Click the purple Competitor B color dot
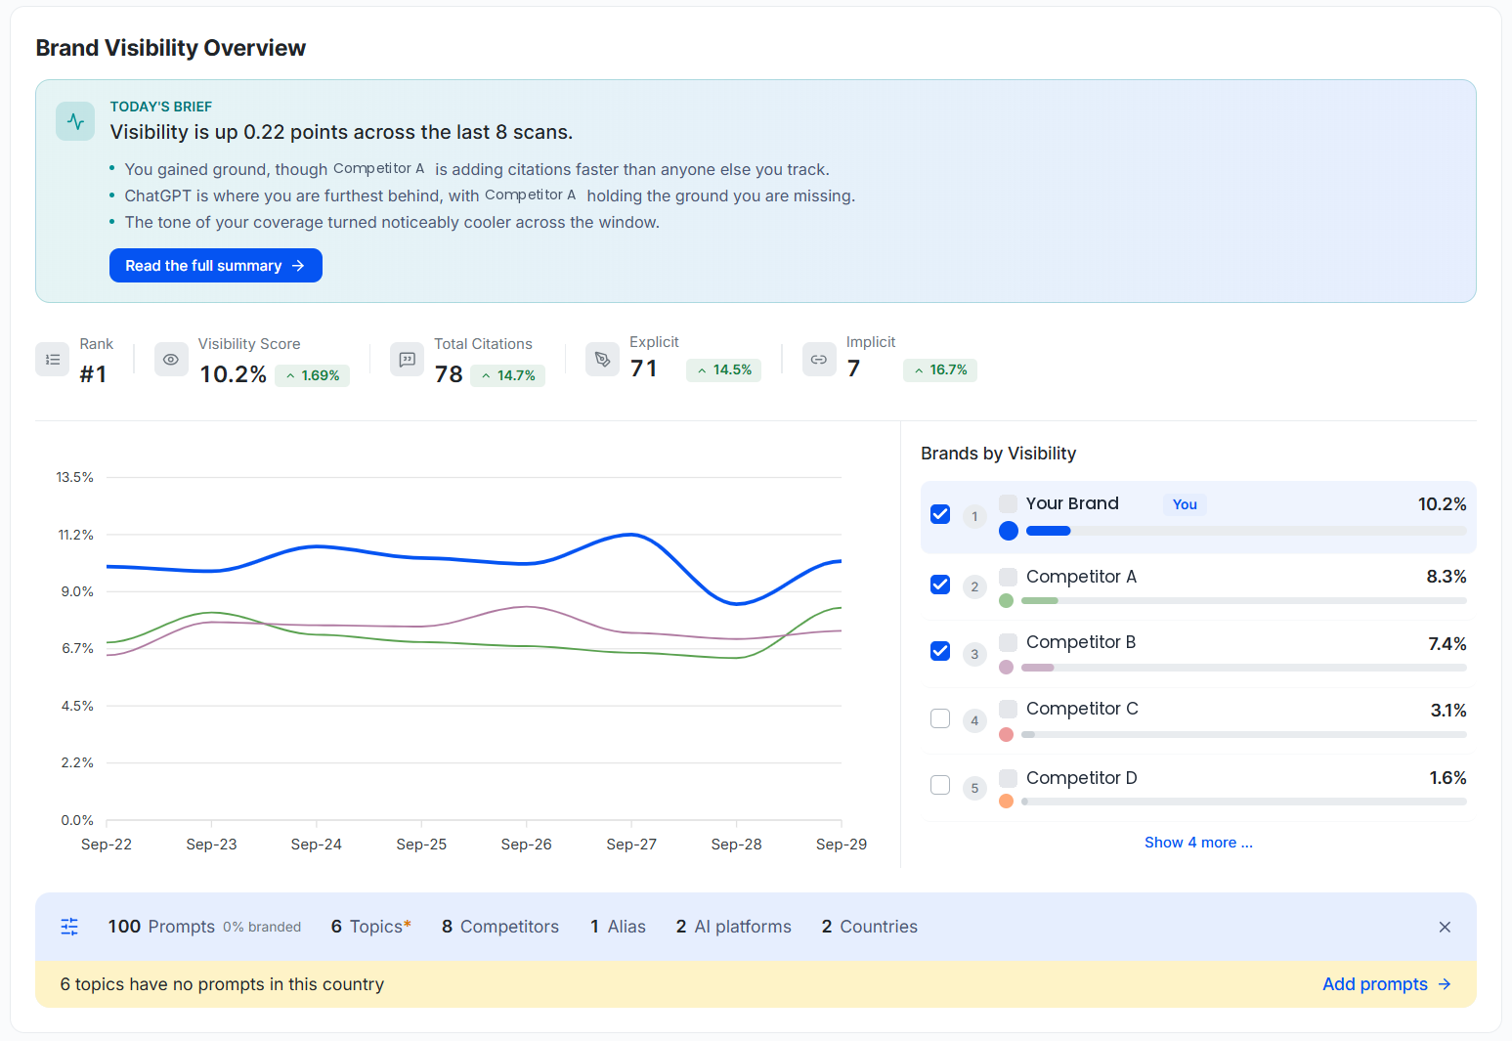This screenshot has width=1512, height=1041. coord(1007,668)
